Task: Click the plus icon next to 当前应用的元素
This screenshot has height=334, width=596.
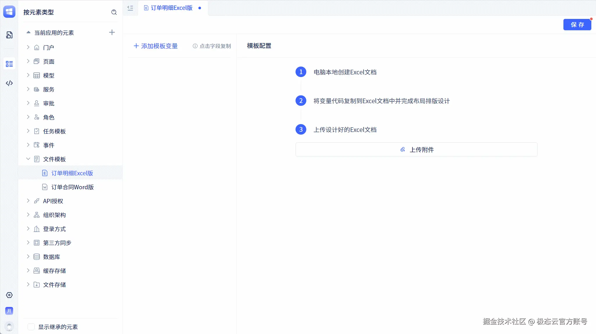Action: pyautogui.click(x=111, y=32)
